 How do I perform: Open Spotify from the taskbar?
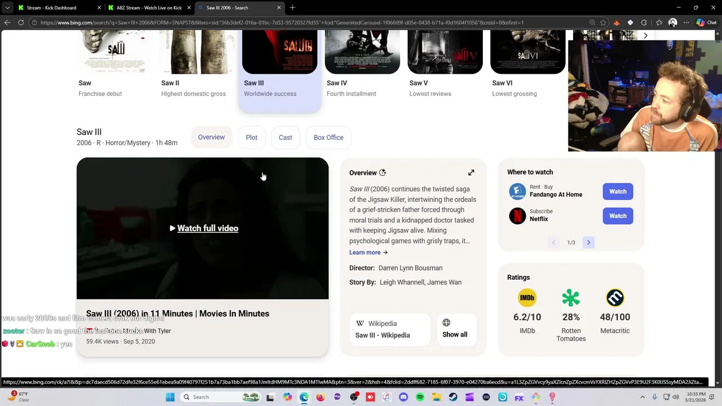420,397
